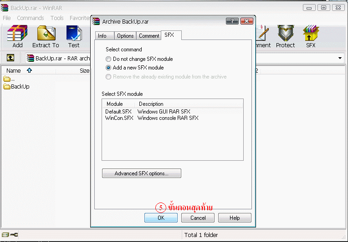Expand the address bar dropdown arrow

[x=340, y=58]
